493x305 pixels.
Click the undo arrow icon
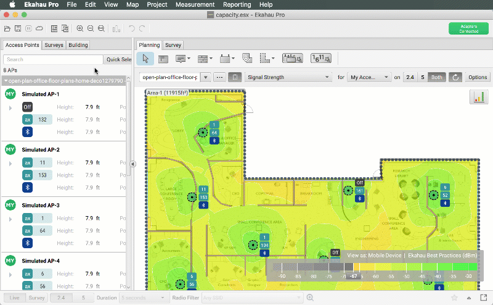[x=132, y=28]
